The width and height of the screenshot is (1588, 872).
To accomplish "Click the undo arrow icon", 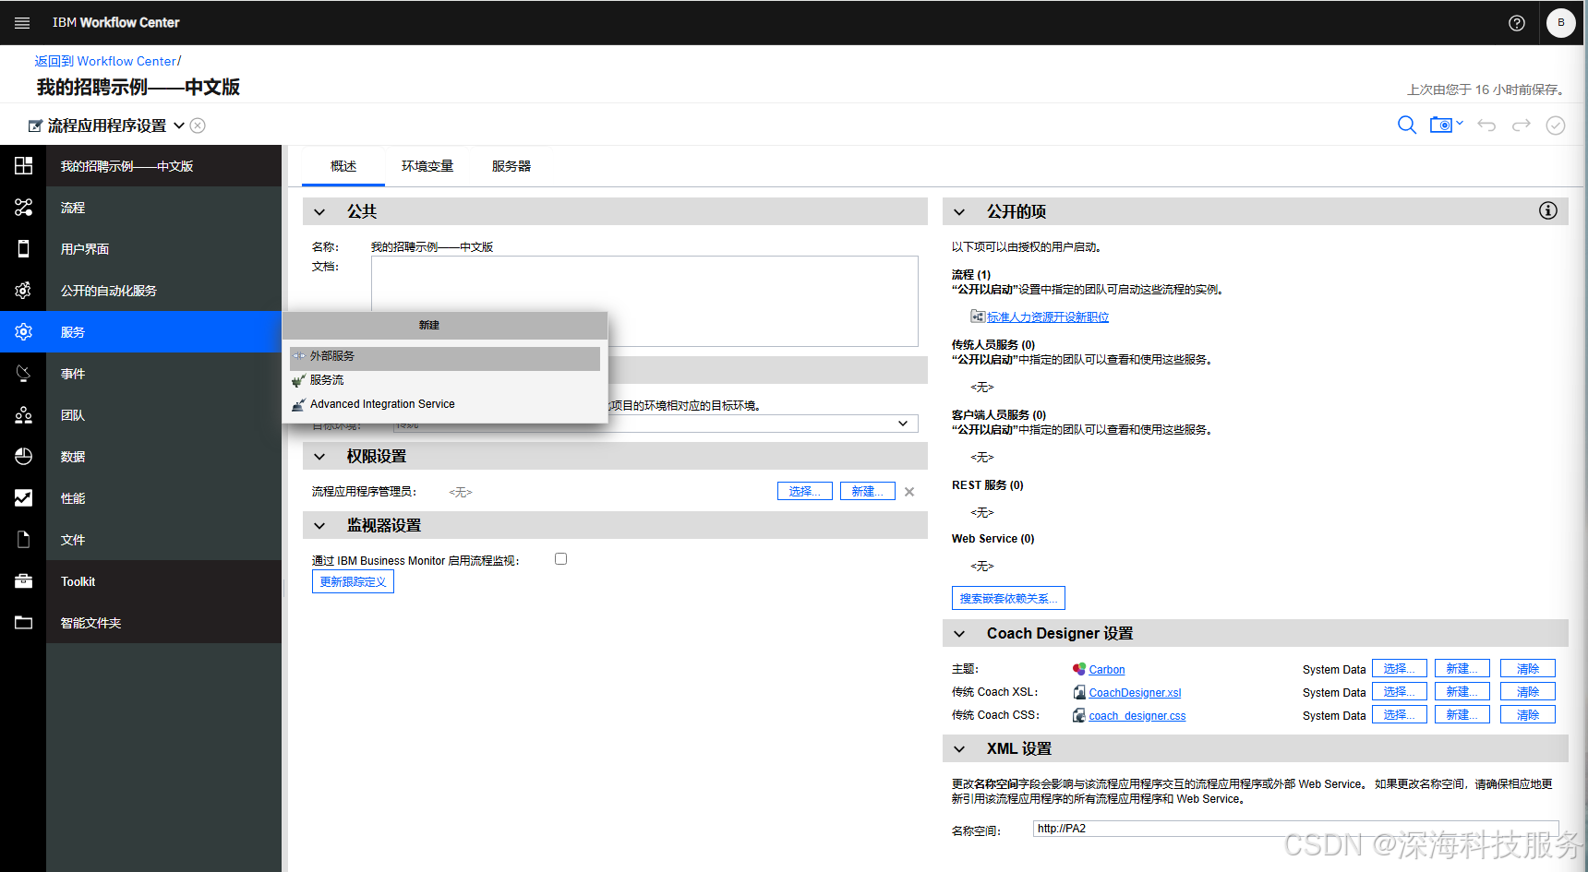I will tap(1486, 125).
